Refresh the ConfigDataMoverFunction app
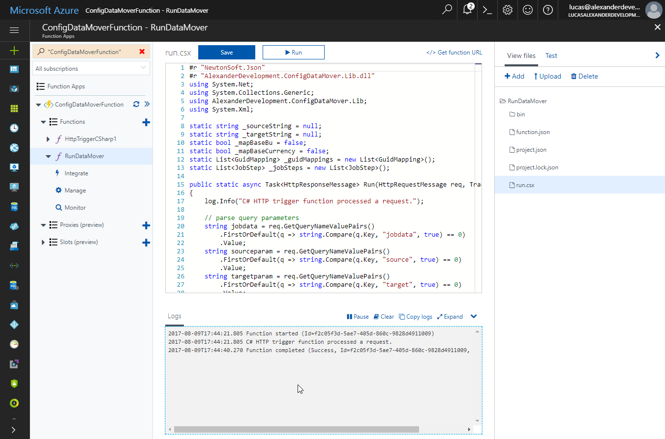 coord(136,104)
